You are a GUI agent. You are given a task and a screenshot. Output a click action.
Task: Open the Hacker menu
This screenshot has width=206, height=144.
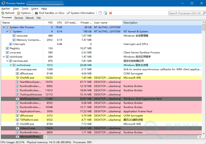point(6,9)
